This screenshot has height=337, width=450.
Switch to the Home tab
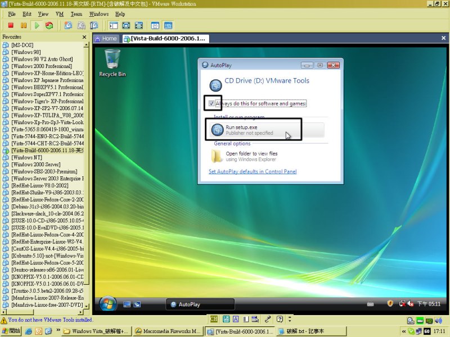pos(106,39)
